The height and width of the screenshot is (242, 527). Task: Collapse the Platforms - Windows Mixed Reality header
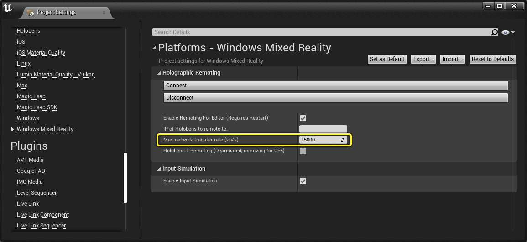pyautogui.click(x=154, y=48)
